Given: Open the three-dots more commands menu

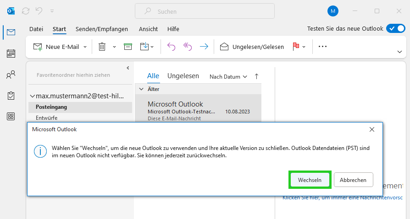Looking at the screenshot, I should (x=322, y=47).
